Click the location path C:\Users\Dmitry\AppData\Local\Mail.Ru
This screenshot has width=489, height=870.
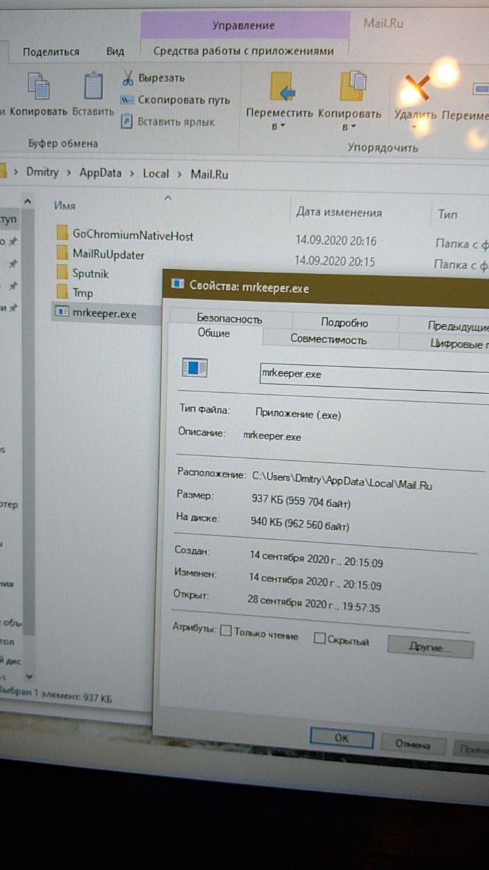click(x=342, y=481)
